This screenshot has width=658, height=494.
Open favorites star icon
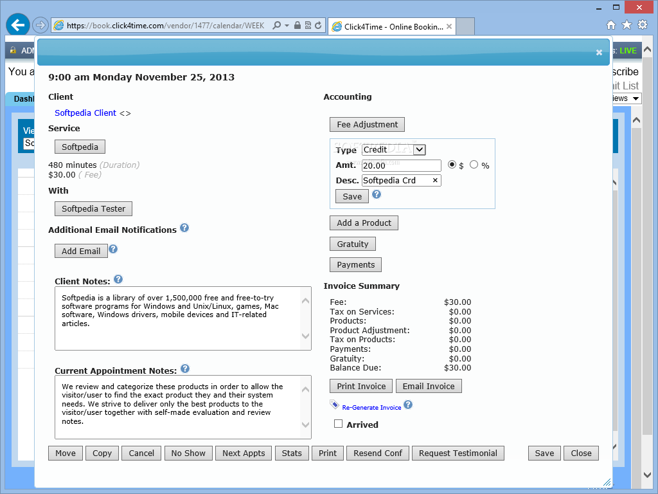tap(627, 25)
